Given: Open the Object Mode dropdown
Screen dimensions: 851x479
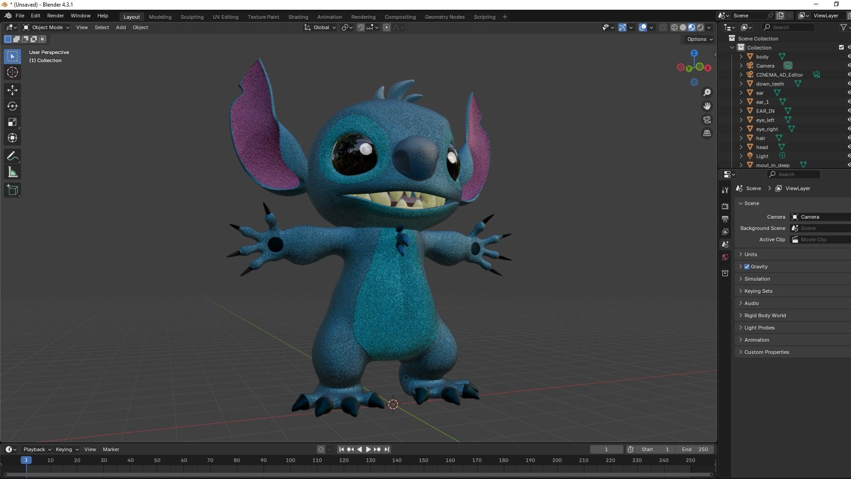Looking at the screenshot, I should [x=46, y=27].
